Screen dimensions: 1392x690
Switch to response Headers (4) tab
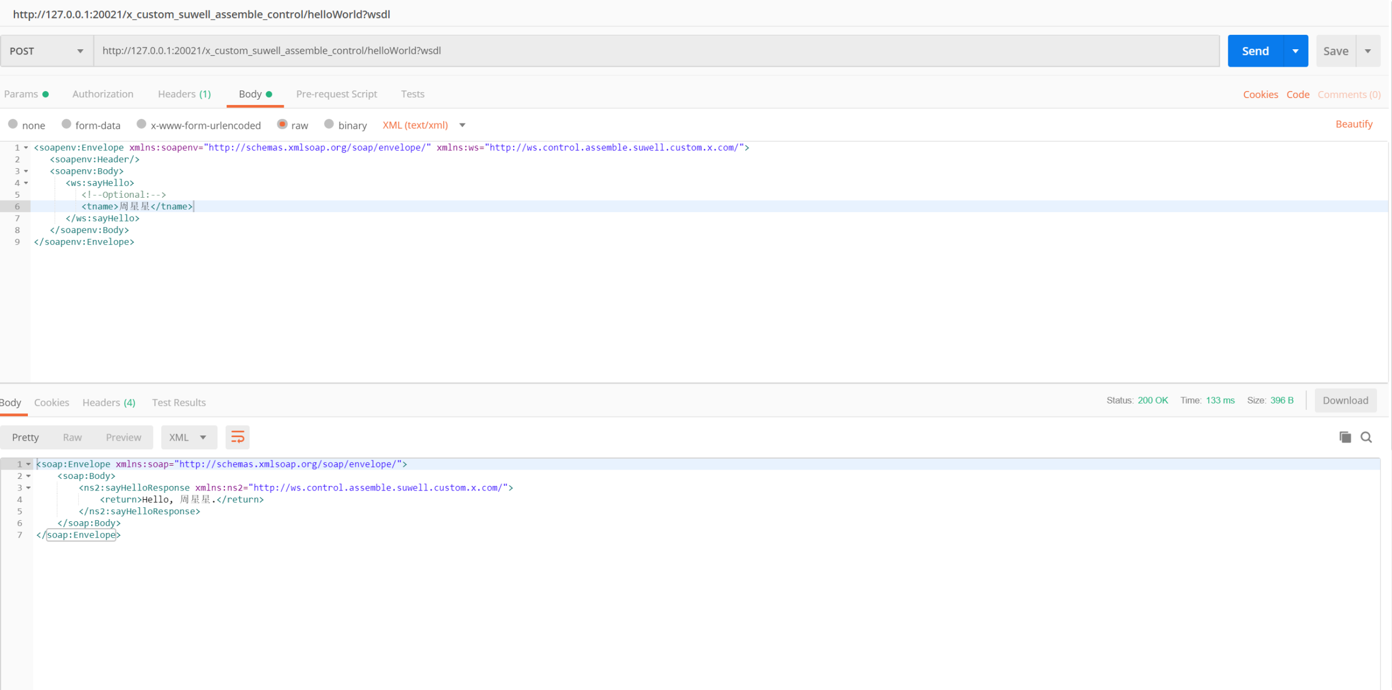click(x=109, y=402)
